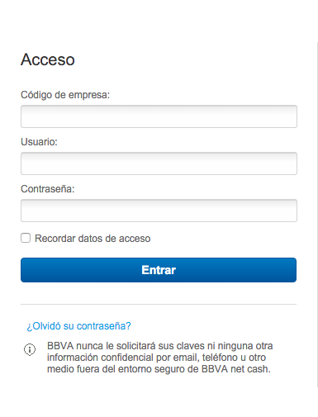The image size is (318, 417).
Task: Enable remembering access data checkbox
Action: tap(26, 238)
